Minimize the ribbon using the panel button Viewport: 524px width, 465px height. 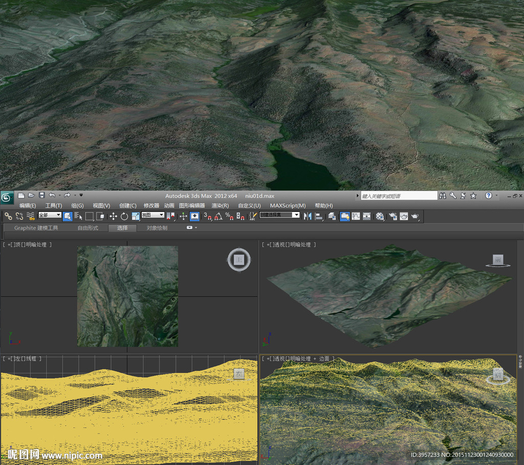click(189, 227)
